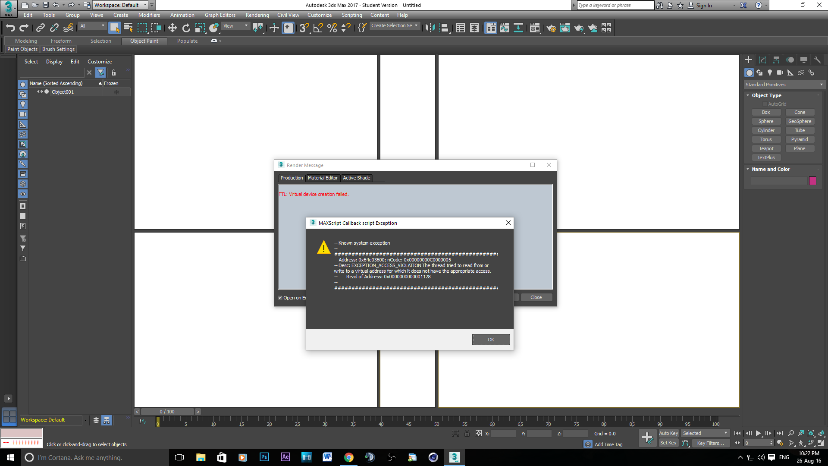Toggle the Window/Crossing selection mode
The height and width of the screenshot is (466, 828).
156,28
